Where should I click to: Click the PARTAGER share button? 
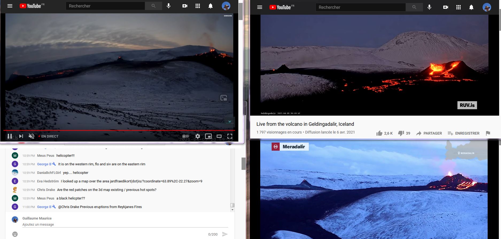click(429, 133)
